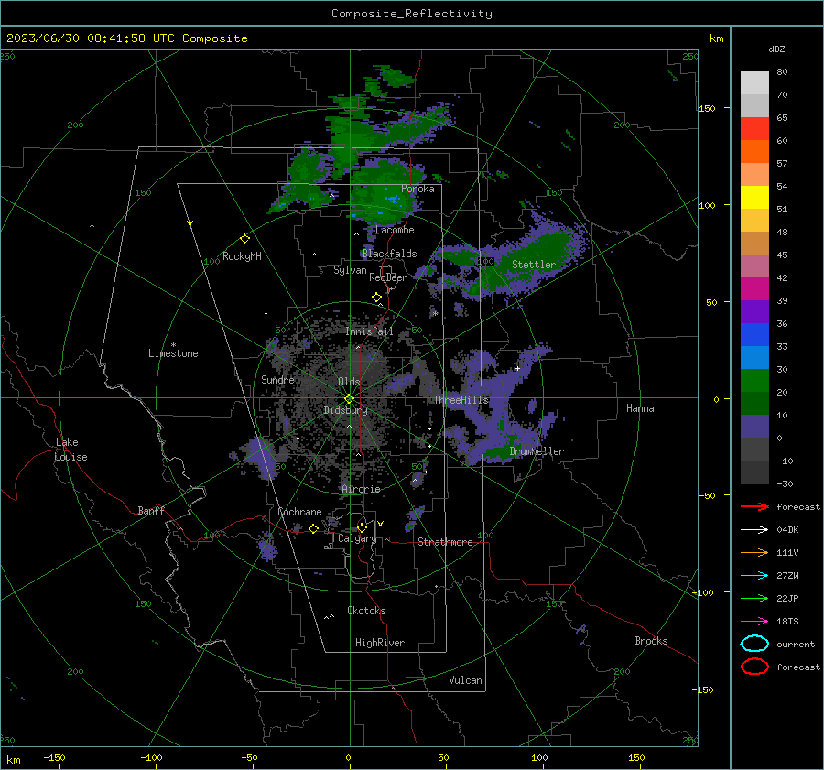This screenshot has width=824, height=770.
Task: Select the 20 dBZ green color swatch
Action: pos(754,380)
